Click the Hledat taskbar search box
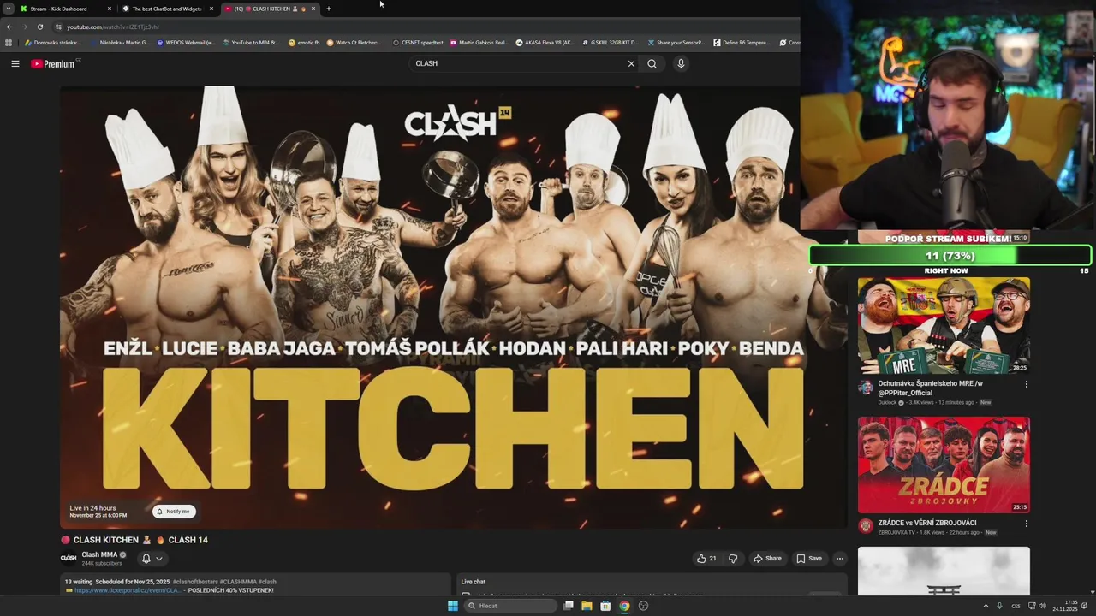 (x=510, y=606)
